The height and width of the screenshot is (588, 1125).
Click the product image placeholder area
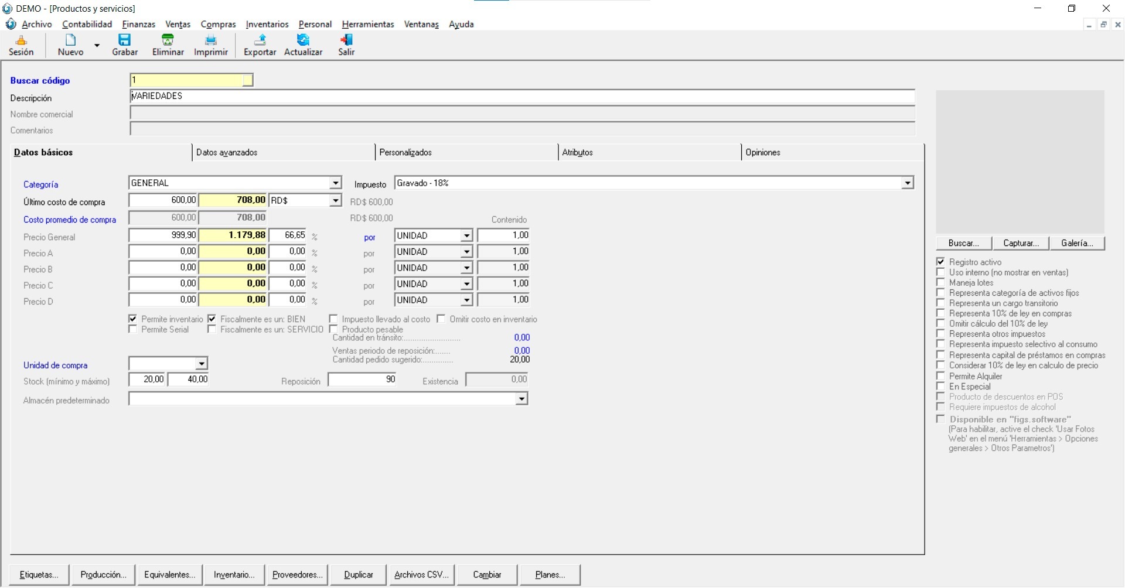(1020, 162)
